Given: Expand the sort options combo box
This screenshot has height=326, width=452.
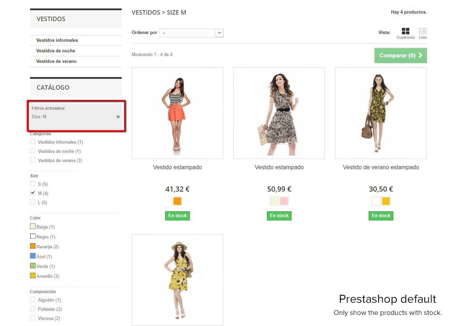Looking at the screenshot, I should click(x=219, y=33).
